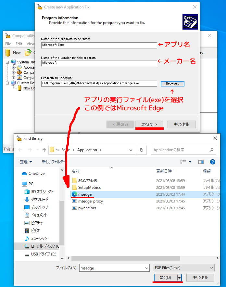Open the EXE Files(*.exe) filter dropdown

(x=184, y=268)
